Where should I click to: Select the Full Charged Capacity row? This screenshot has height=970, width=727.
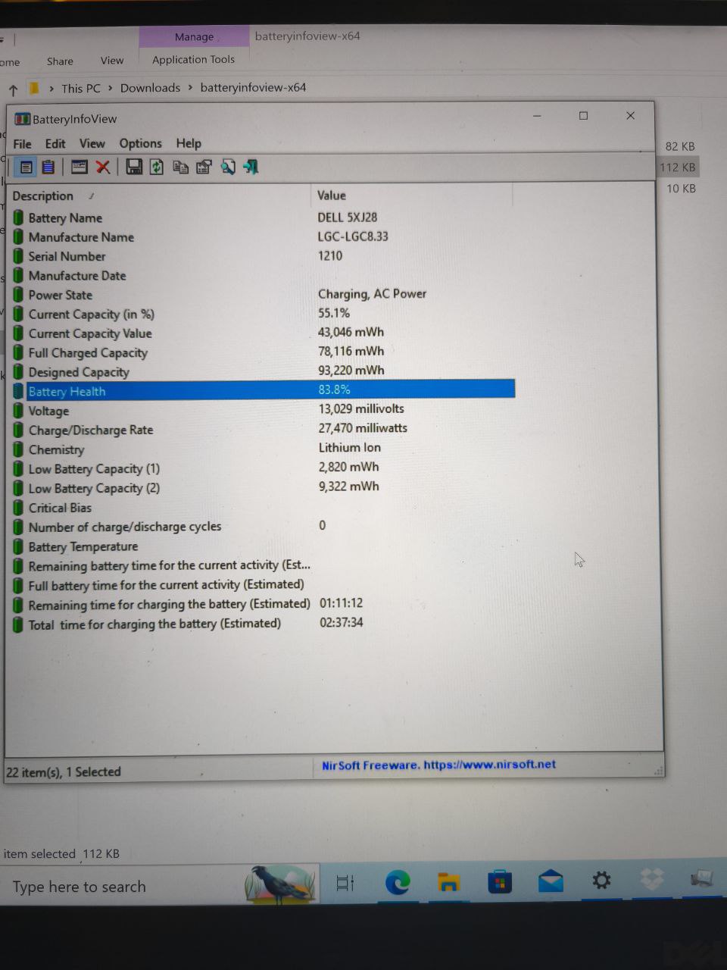click(x=88, y=353)
